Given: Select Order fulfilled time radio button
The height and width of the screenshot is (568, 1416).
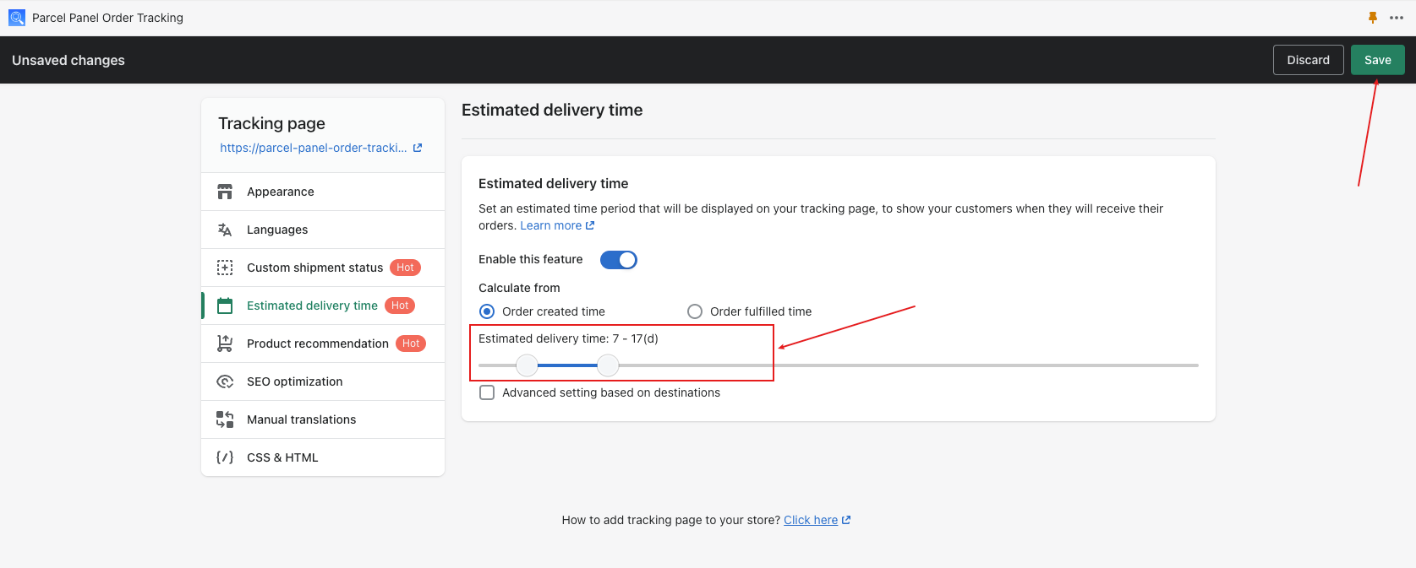Looking at the screenshot, I should tap(695, 311).
